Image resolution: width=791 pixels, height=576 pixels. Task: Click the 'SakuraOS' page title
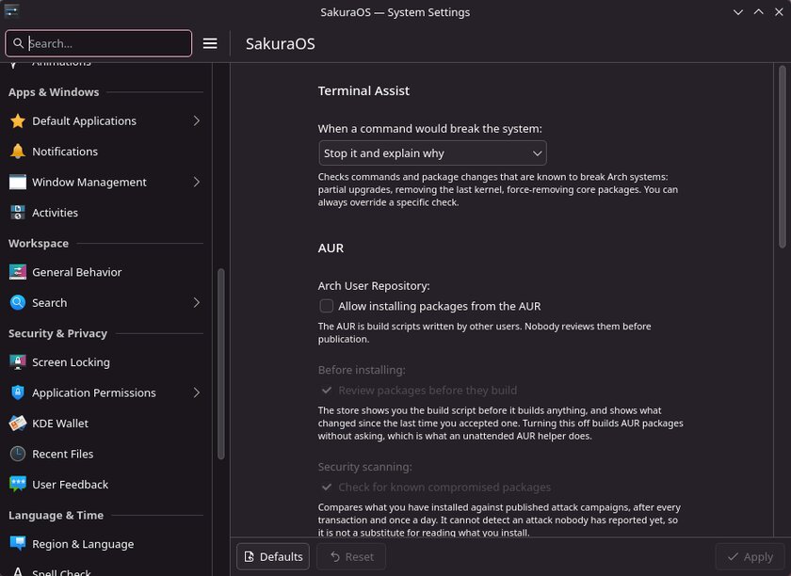(281, 44)
